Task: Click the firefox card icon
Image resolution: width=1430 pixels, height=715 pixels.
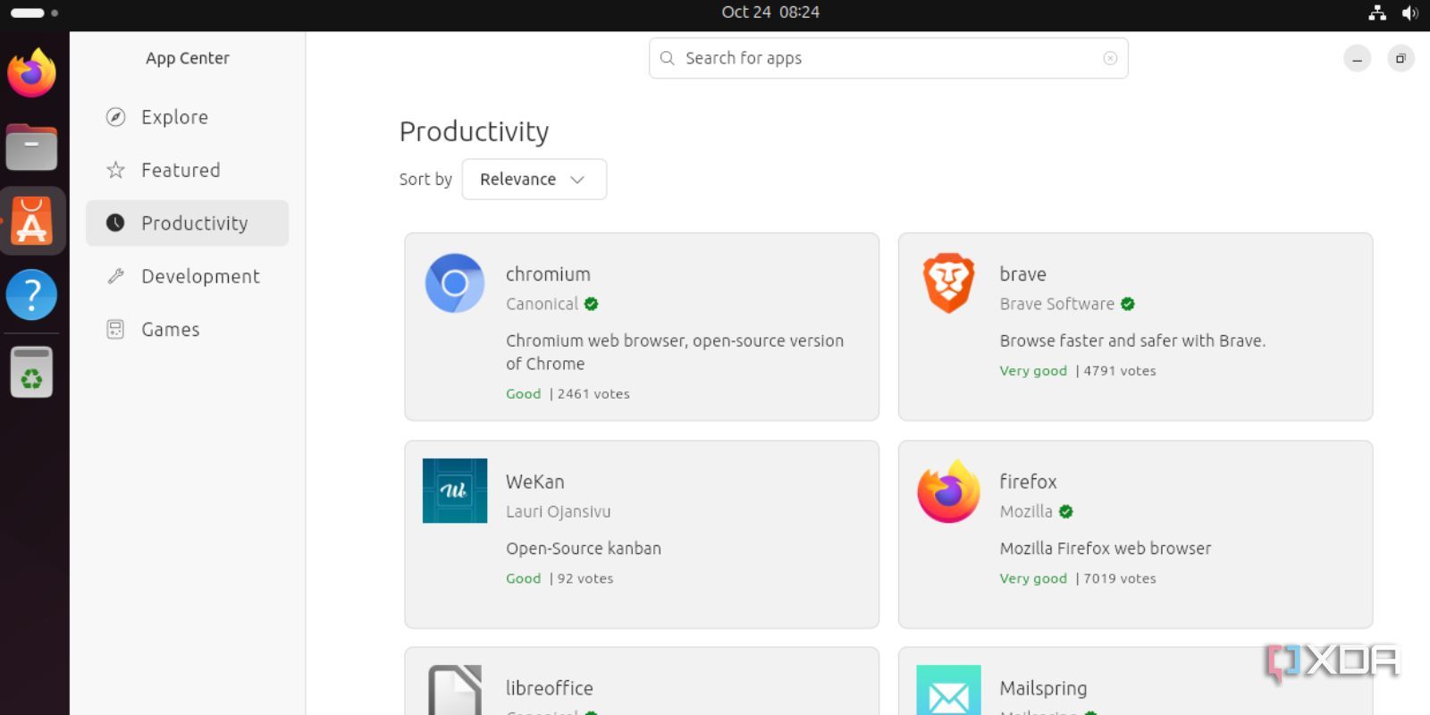Action: click(949, 491)
